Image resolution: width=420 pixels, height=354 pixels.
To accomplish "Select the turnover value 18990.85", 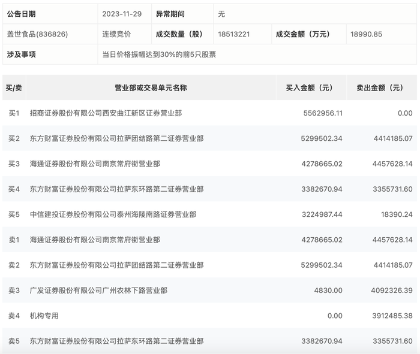I will [x=366, y=34].
